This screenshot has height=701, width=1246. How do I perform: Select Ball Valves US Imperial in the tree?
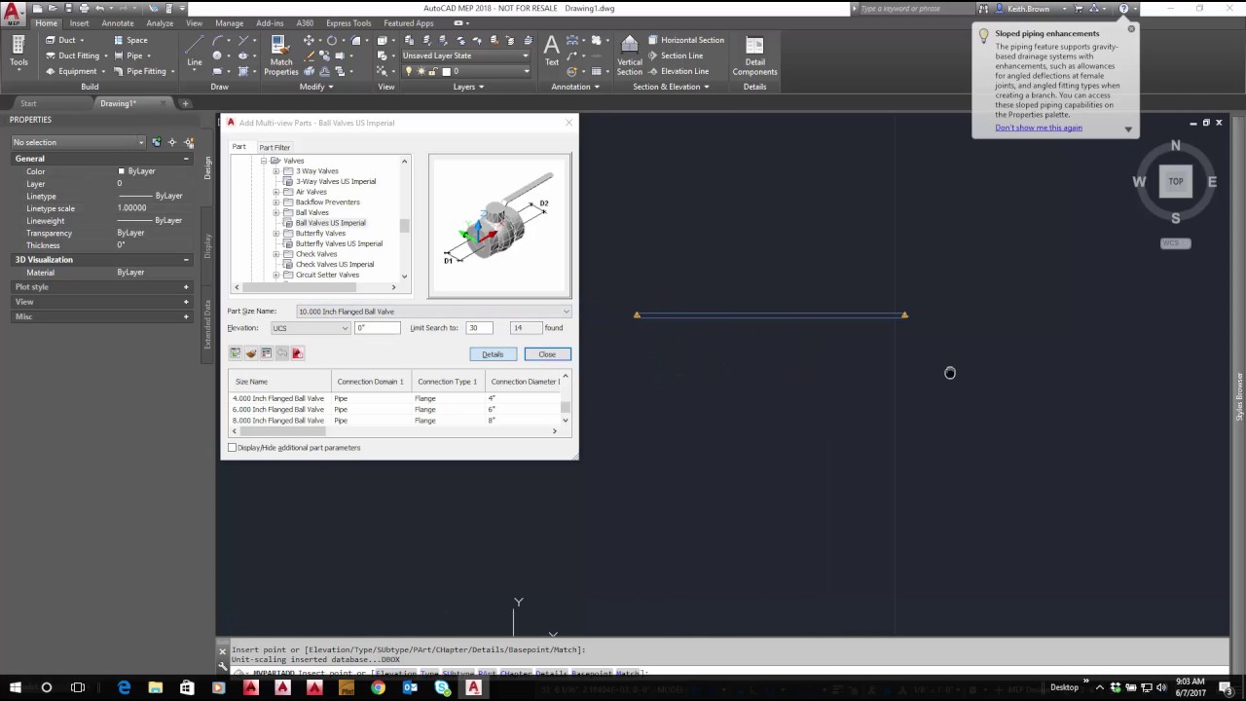pyautogui.click(x=331, y=223)
